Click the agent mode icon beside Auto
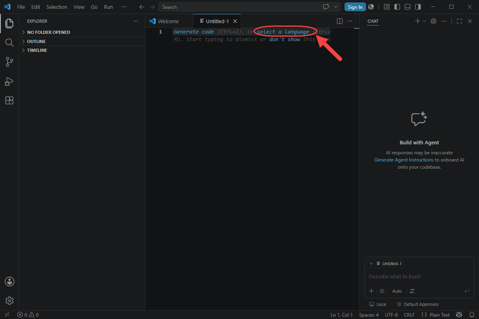This screenshot has width=479, height=319. 382,291
